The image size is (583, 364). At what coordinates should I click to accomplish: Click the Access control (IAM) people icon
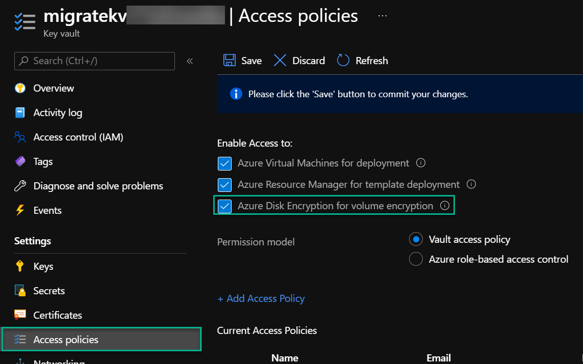pyautogui.click(x=20, y=137)
